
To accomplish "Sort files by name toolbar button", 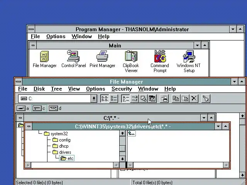I will tap(126, 99).
